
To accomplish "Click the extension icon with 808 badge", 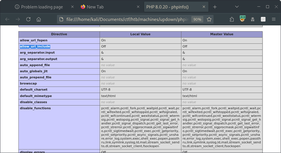I will [242, 19].
